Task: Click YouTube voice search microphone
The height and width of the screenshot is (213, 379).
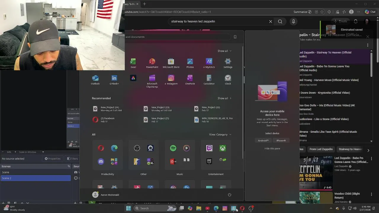Action: [293, 21]
